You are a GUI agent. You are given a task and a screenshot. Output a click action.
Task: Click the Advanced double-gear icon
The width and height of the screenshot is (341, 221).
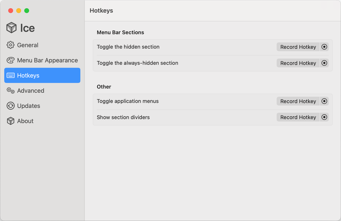pyautogui.click(x=11, y=91)
